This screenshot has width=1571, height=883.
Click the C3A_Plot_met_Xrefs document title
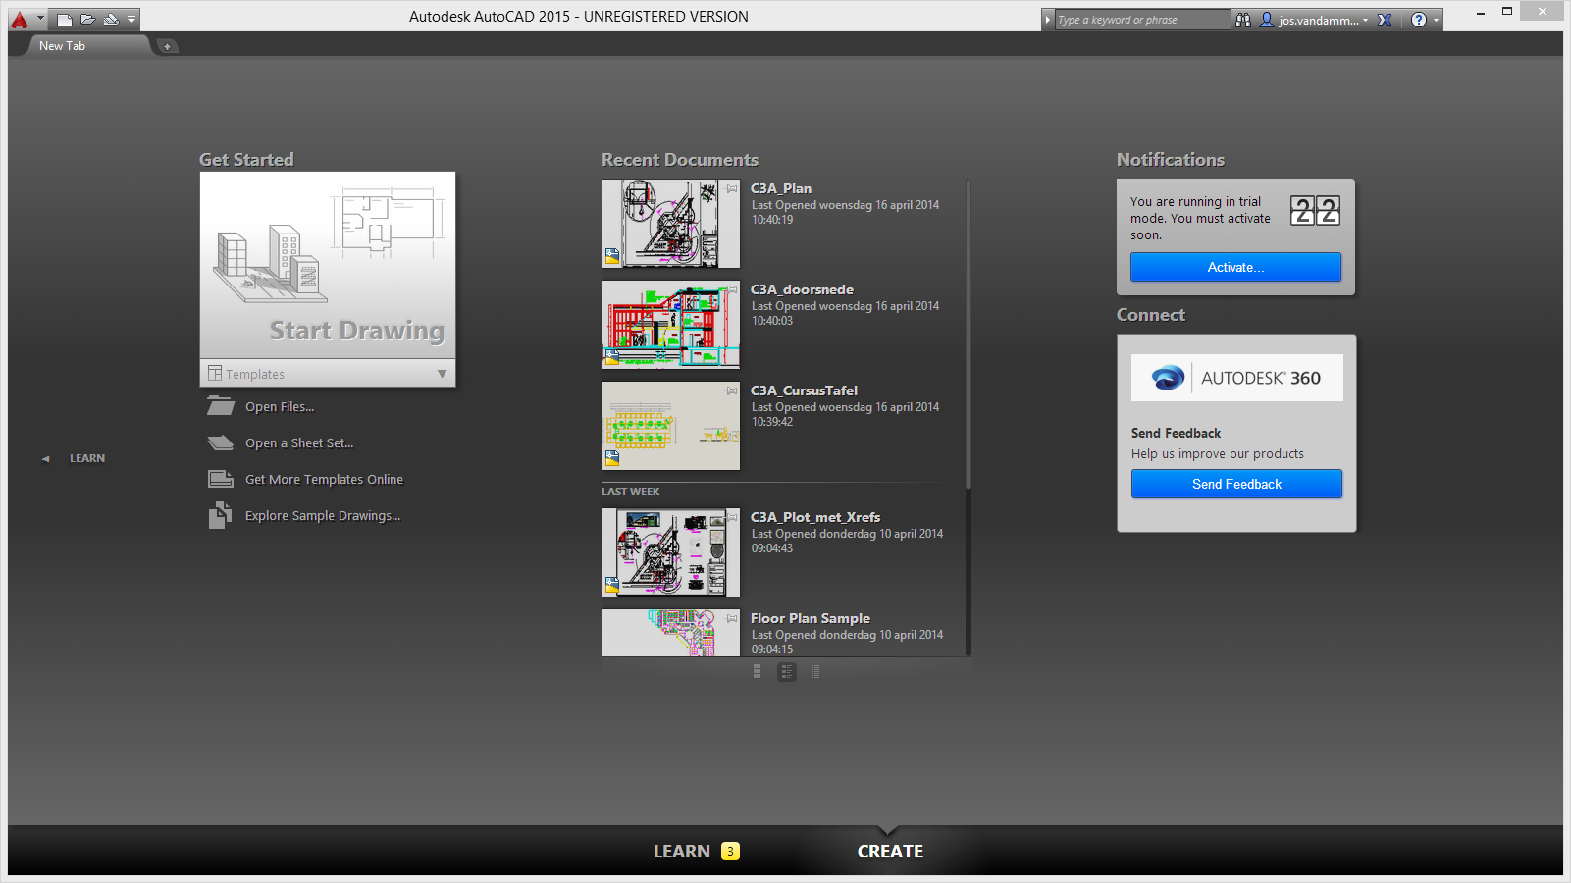pyautogui.click(x=815, y=517)
